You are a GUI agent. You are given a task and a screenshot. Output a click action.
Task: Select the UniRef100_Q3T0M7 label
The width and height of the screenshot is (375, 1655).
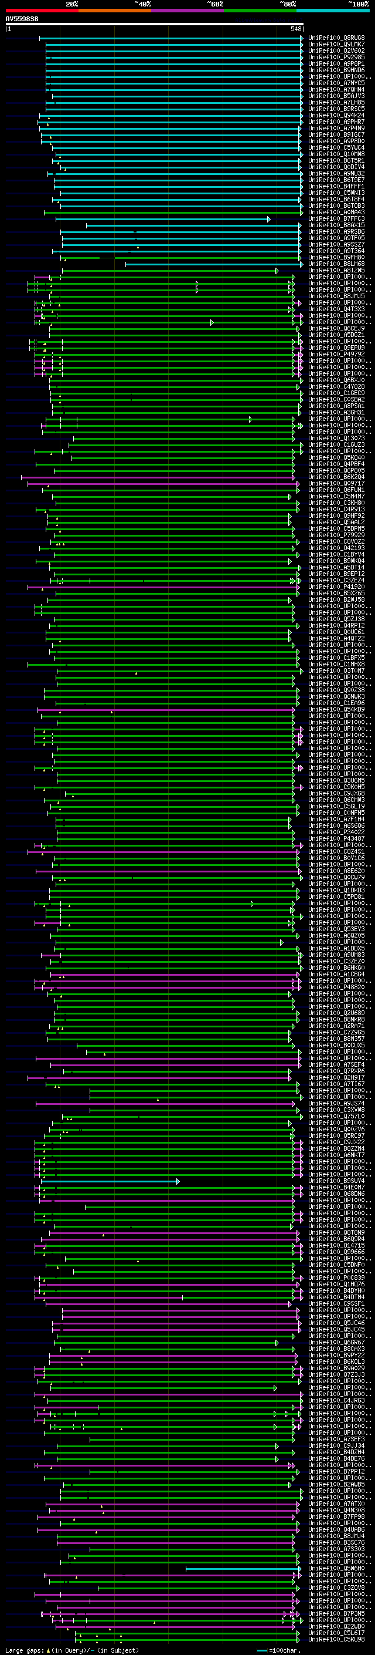(x=336, y=672)
